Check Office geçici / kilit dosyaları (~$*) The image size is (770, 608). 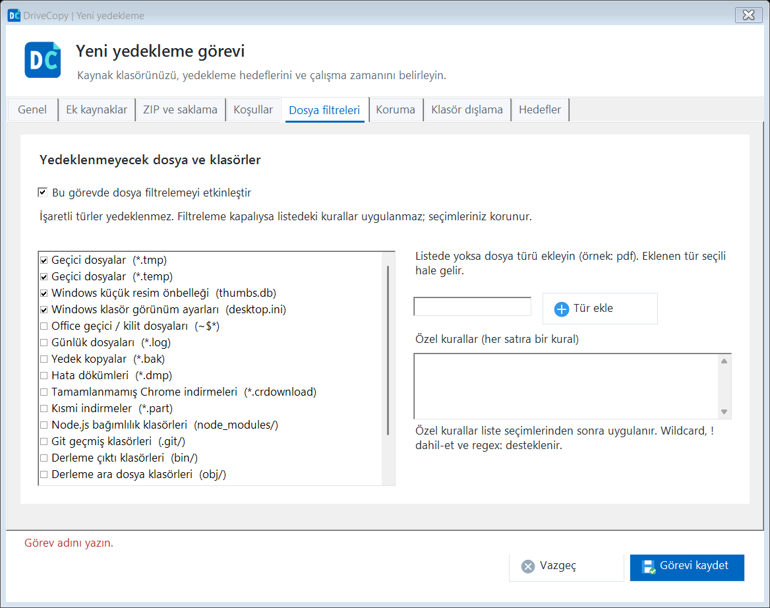(44, 326)
